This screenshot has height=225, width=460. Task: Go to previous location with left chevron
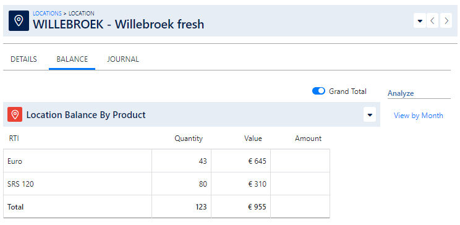pos(432,21)
